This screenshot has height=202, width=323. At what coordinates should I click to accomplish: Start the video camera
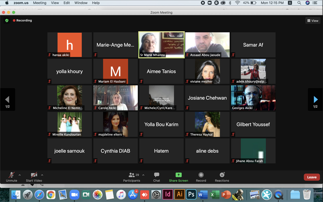[34, 177]
